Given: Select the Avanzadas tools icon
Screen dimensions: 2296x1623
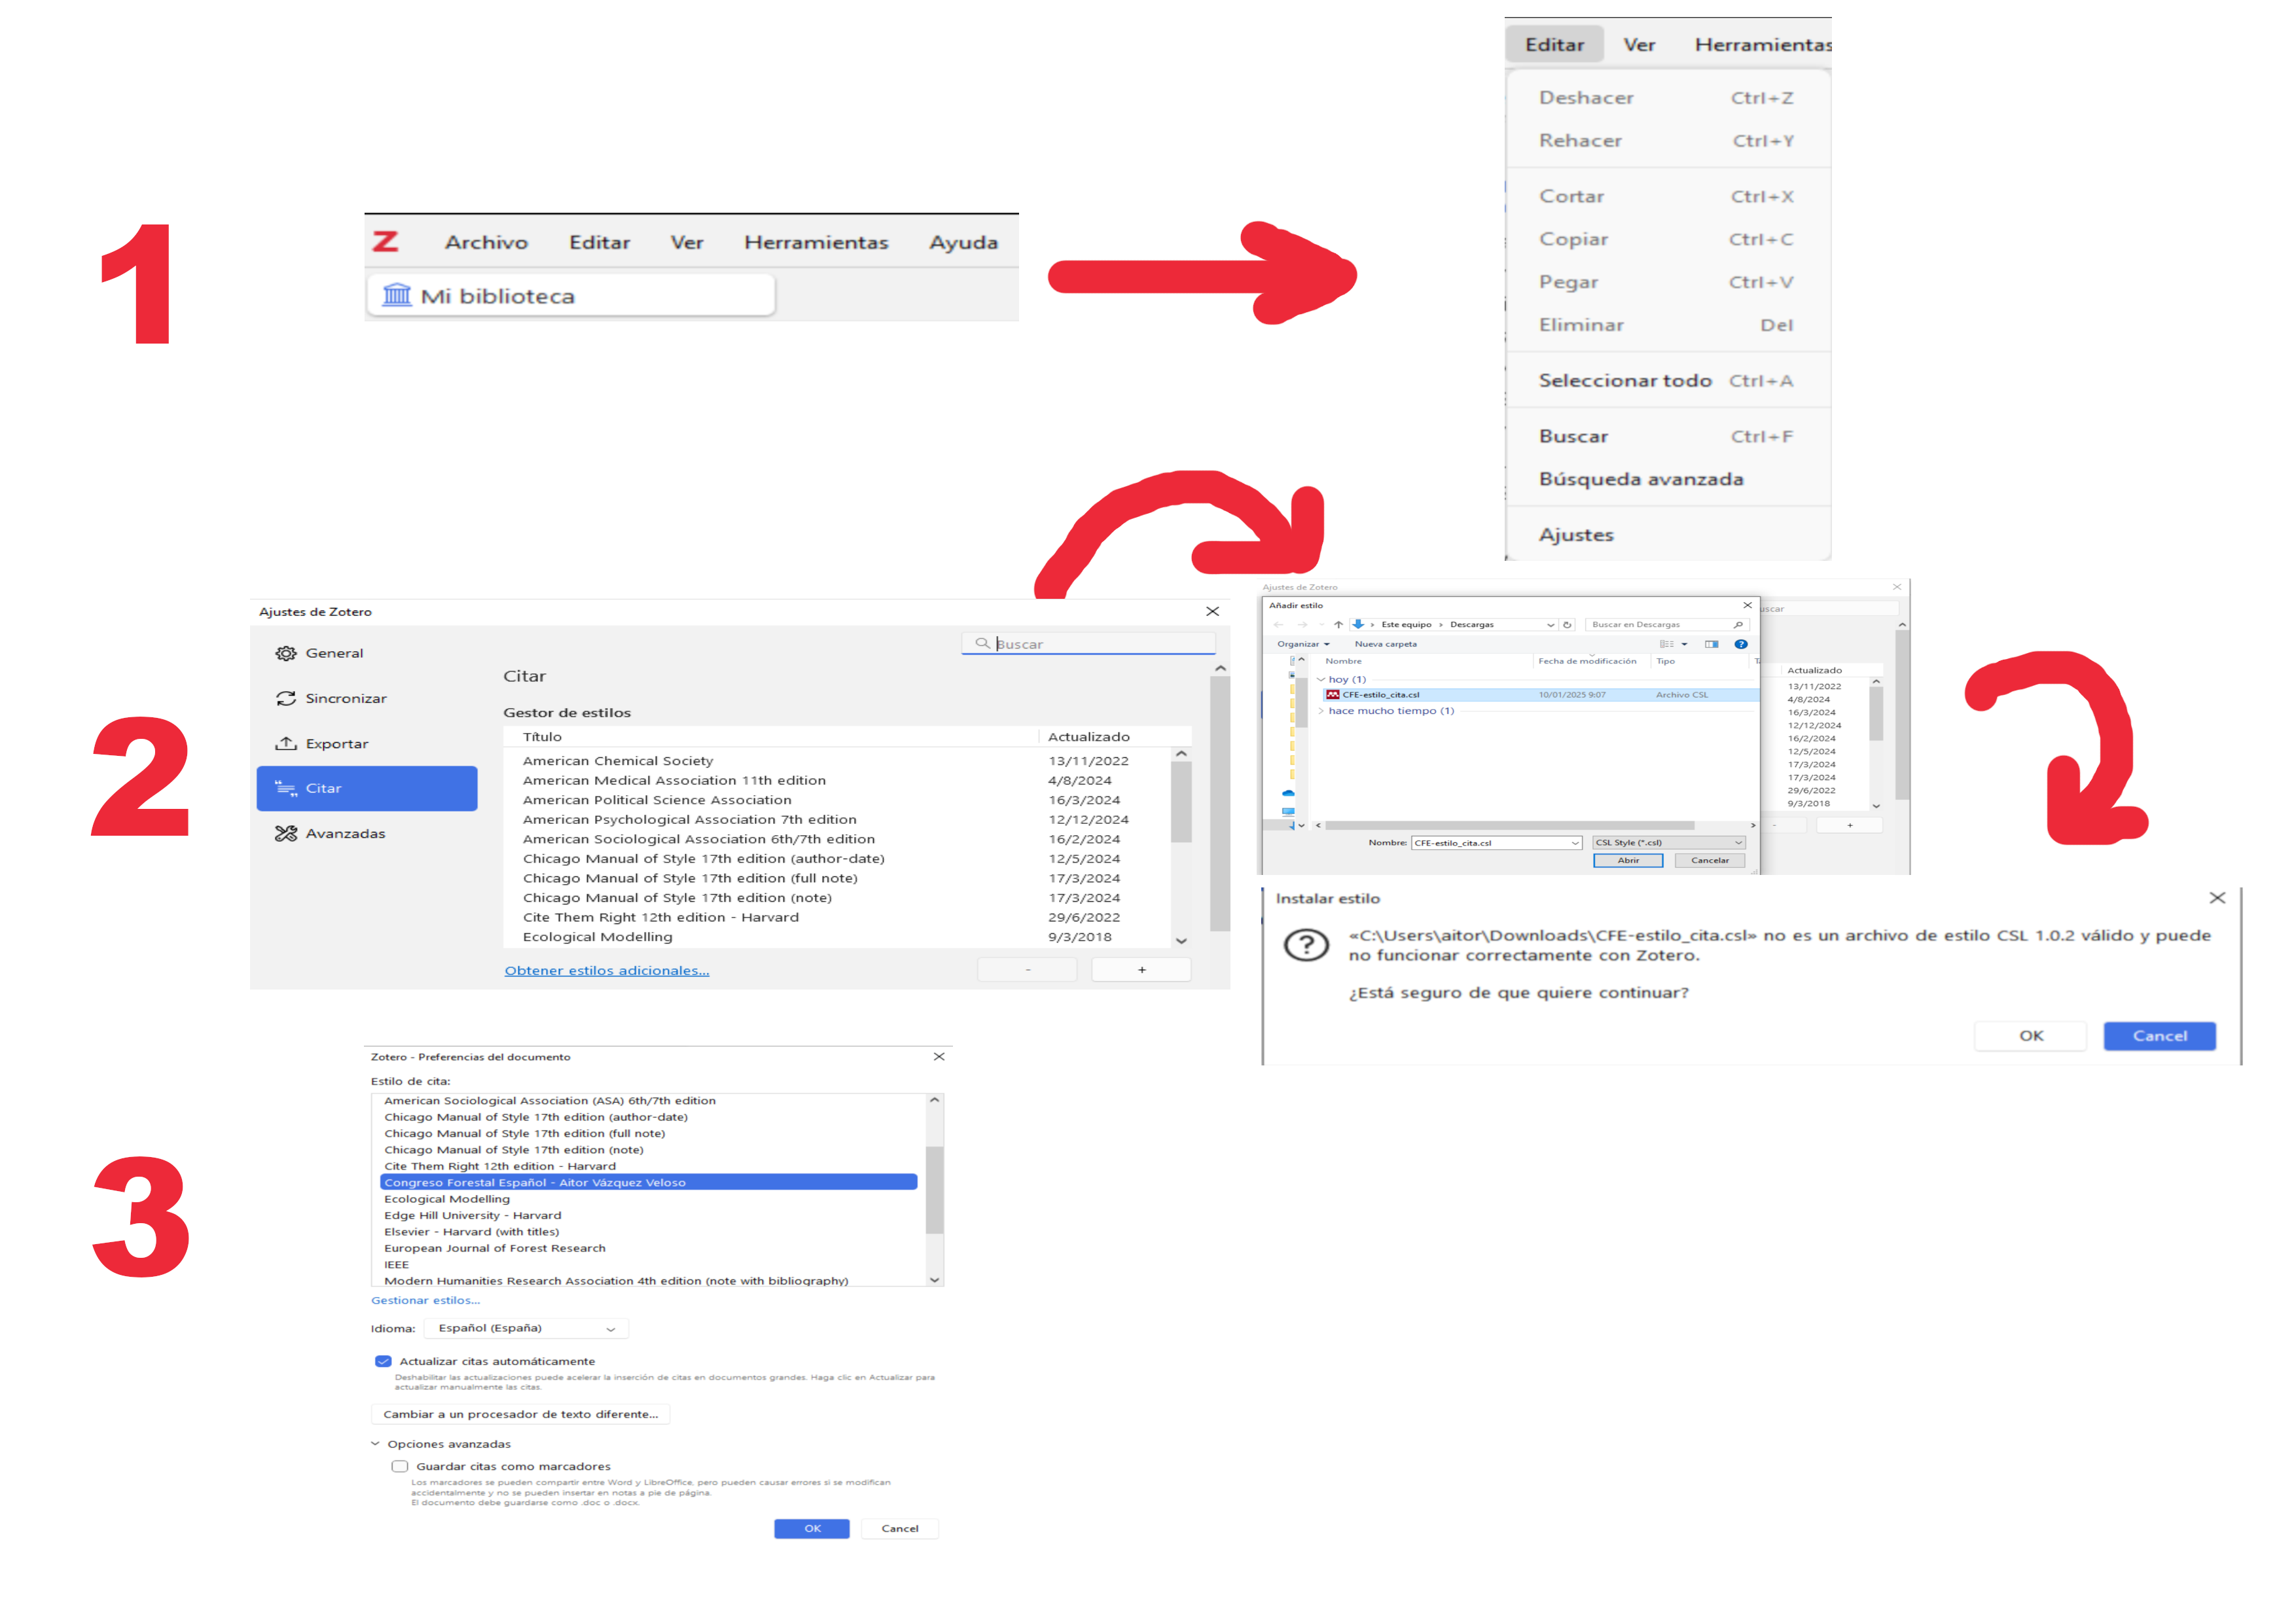Looking at the screenshot, I should coord(286,834).
